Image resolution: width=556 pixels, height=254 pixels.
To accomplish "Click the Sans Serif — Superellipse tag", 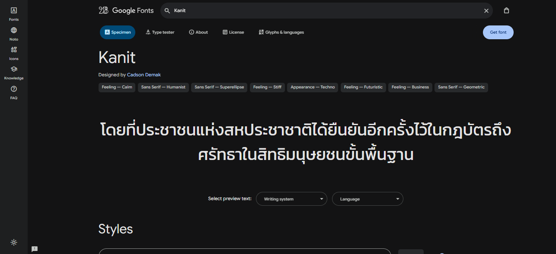I will (x=219, y=87).
